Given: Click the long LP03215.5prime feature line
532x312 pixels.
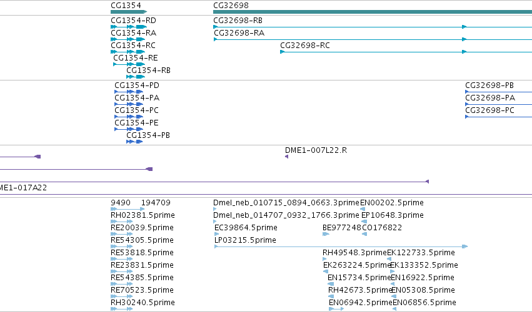Looking at the screenshot, I should coord(341,246).
